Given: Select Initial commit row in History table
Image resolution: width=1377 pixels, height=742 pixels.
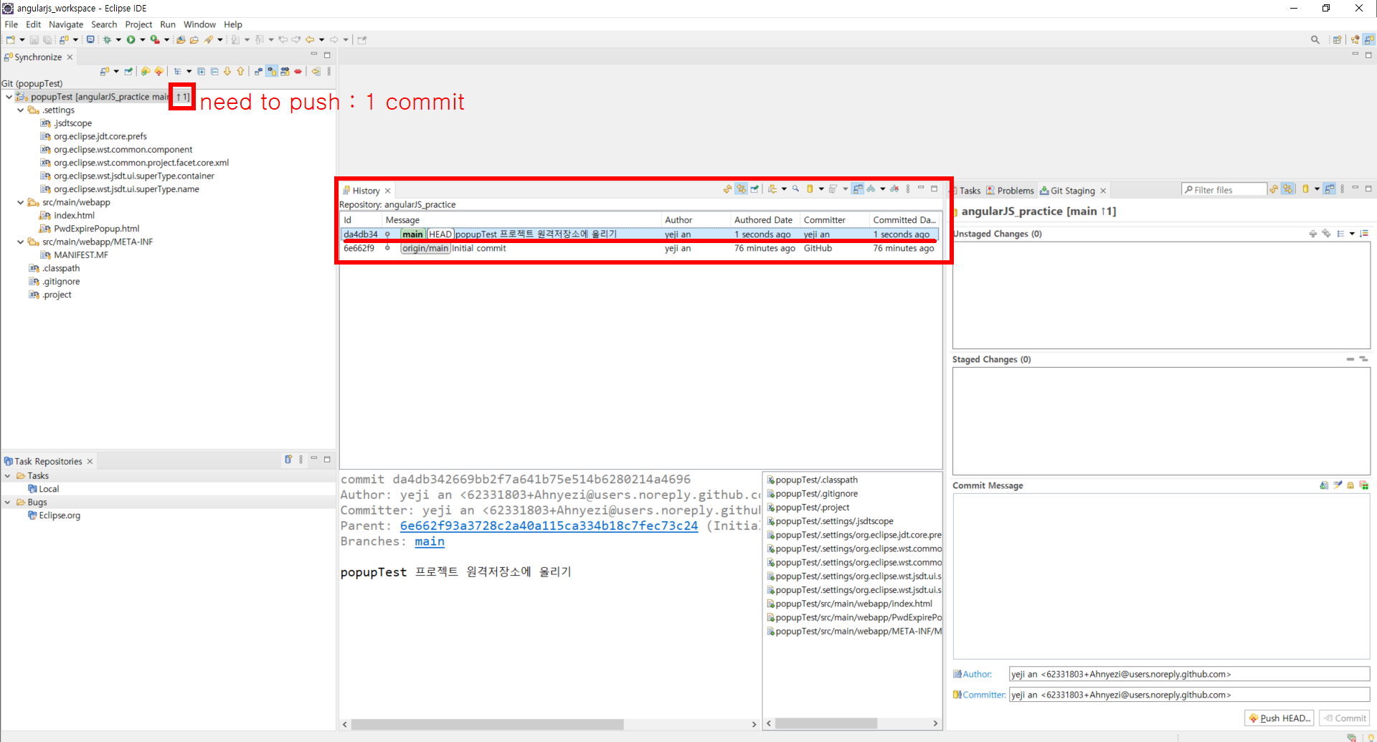Looking at the screenshot, I should (x=640, y=249).
